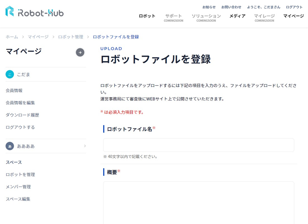The image size is (308, 224).
Task: Click the ようこそ、こだまさん greeting
Action: [x=264, y=7]
